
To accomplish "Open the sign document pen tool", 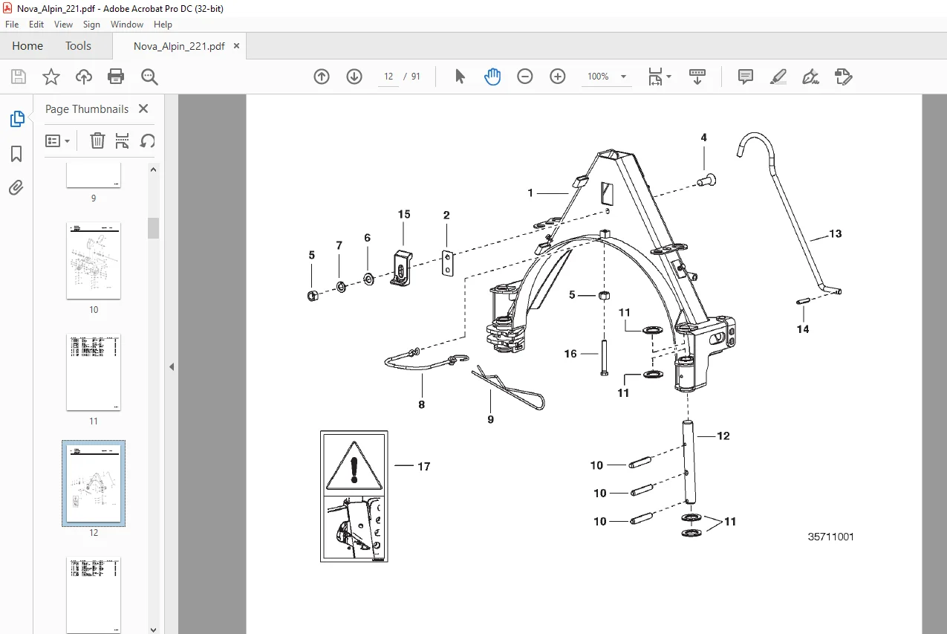I will (810, 77).
